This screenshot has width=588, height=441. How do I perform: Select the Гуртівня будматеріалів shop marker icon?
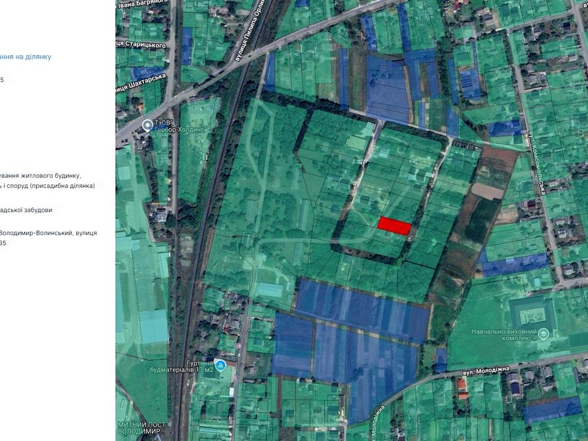point(221,365)
